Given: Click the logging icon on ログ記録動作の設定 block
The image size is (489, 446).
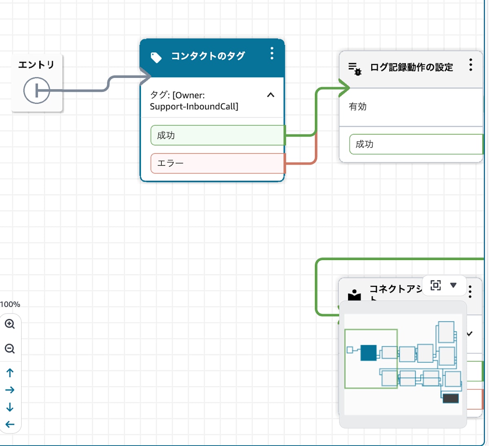Looking at the screenshot, I should tap(355, 68).
